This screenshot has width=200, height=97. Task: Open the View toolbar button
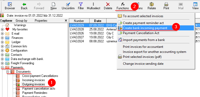(x=195, y=6)
